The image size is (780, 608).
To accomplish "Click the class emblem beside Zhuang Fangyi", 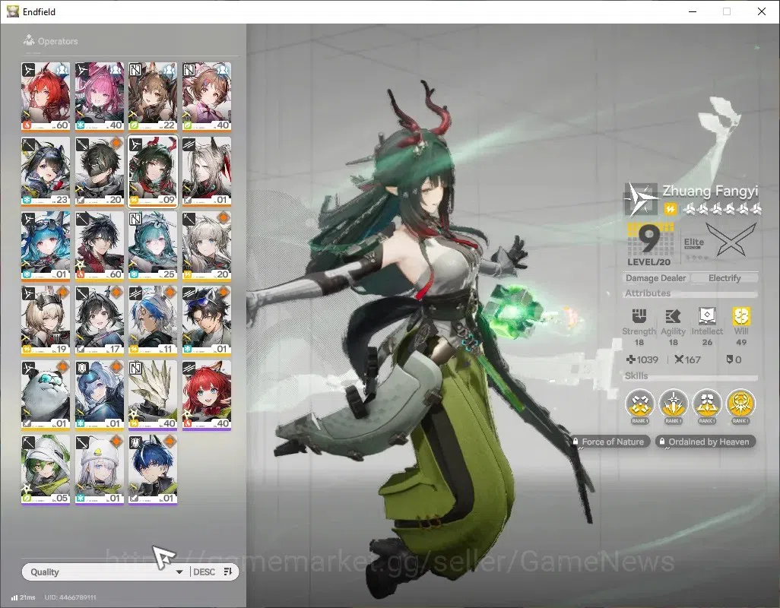I will pyautogui.click(x=641, y=199).
